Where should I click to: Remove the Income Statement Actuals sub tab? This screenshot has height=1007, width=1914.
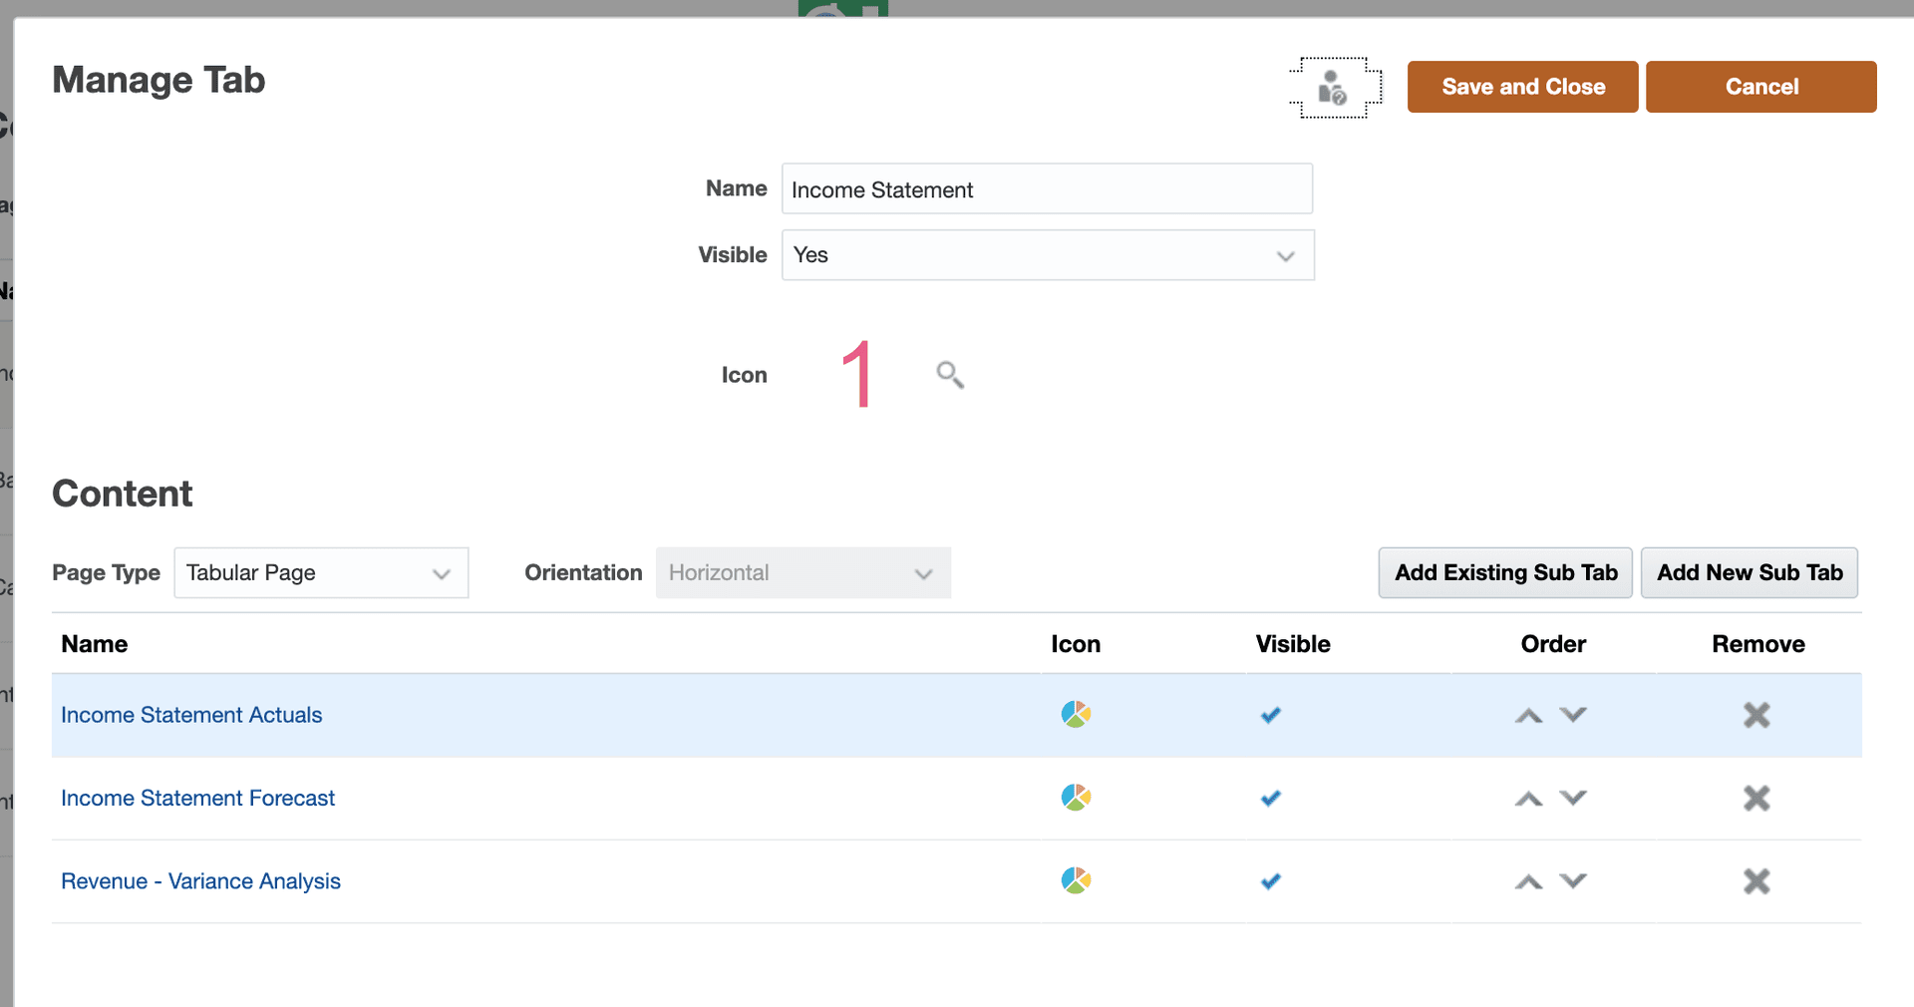point(1756,715)
